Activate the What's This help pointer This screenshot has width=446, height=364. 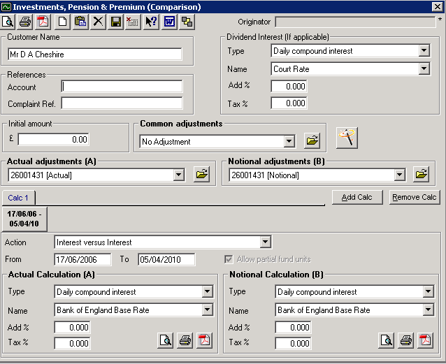[x=151, y=22]
